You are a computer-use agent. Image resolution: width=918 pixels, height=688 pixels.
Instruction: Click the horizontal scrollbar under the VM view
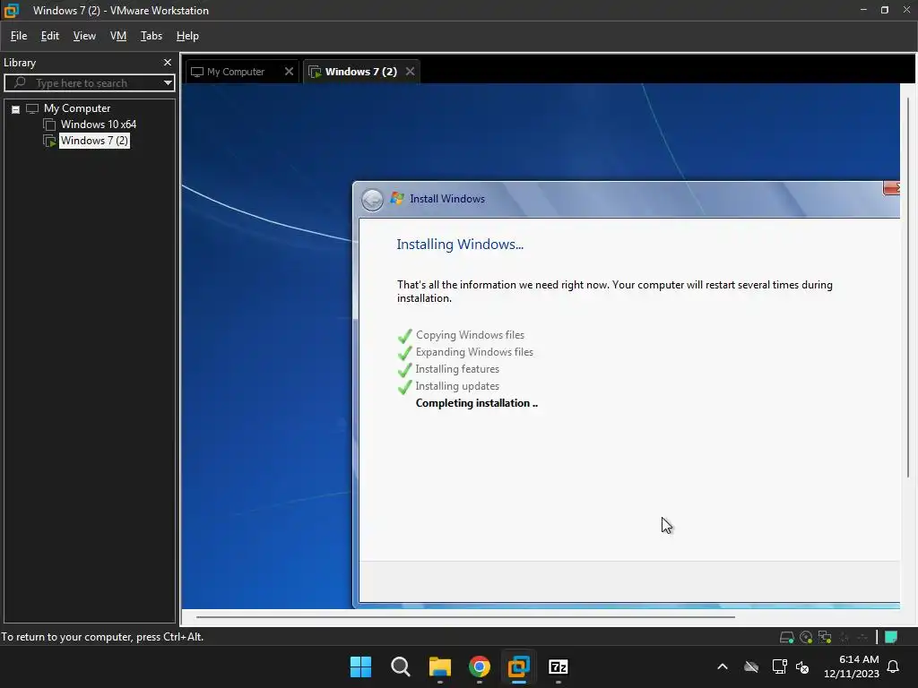(465, 616)
